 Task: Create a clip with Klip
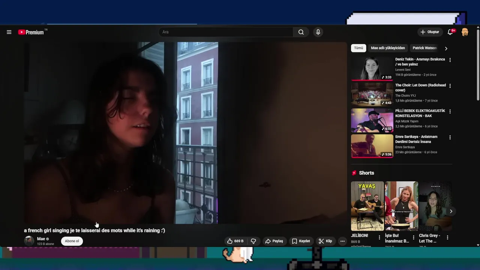(325, 241)
